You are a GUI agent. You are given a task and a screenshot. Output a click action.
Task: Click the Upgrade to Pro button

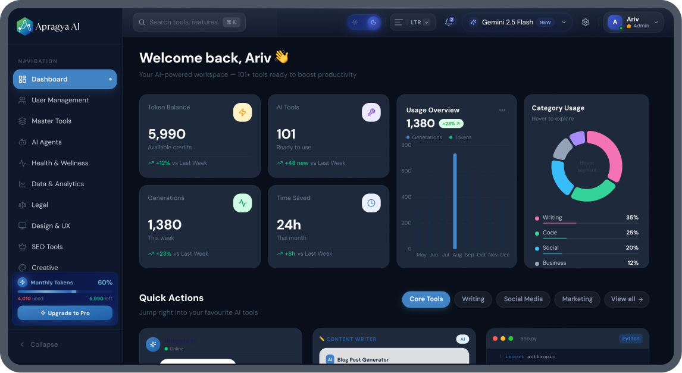tap(65, 313)
